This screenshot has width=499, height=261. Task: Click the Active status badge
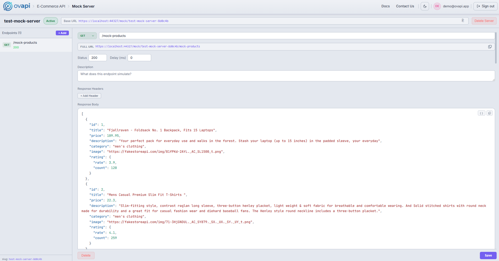(50, 21)
